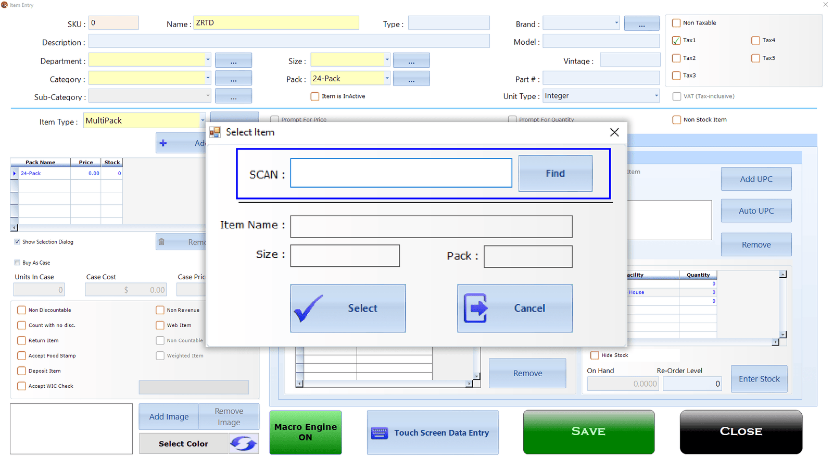Click the Item Name field in dialog
Screen dimensions: 833x469
[x=431, y=227]
